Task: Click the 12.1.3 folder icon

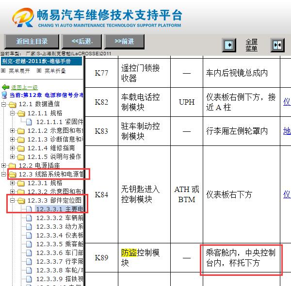Action: [x=21, y=140]
